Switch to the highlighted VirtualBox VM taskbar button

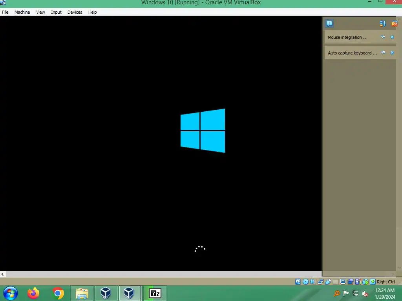point(130,293)
